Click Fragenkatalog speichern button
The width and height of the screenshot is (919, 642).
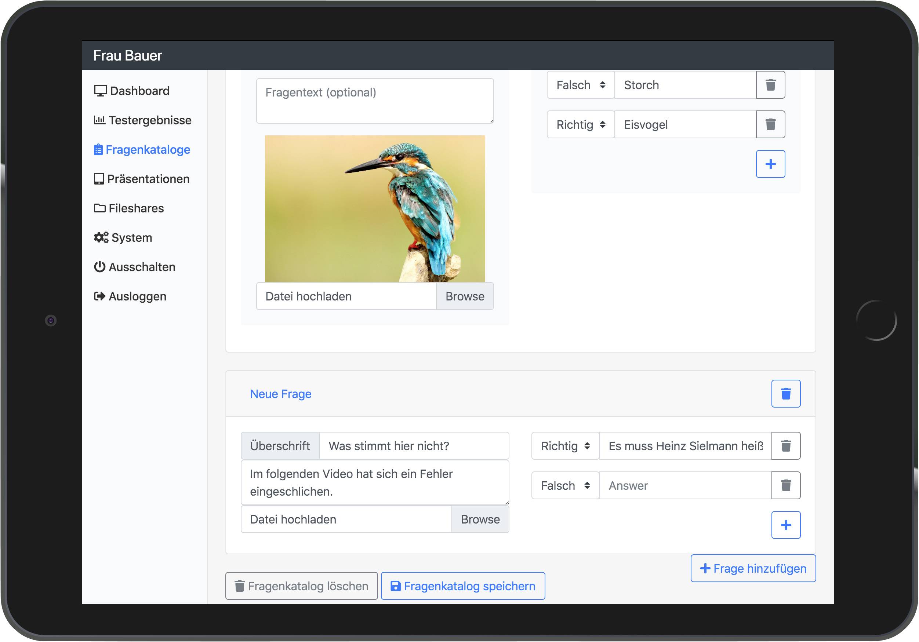(x=463, y=586)
